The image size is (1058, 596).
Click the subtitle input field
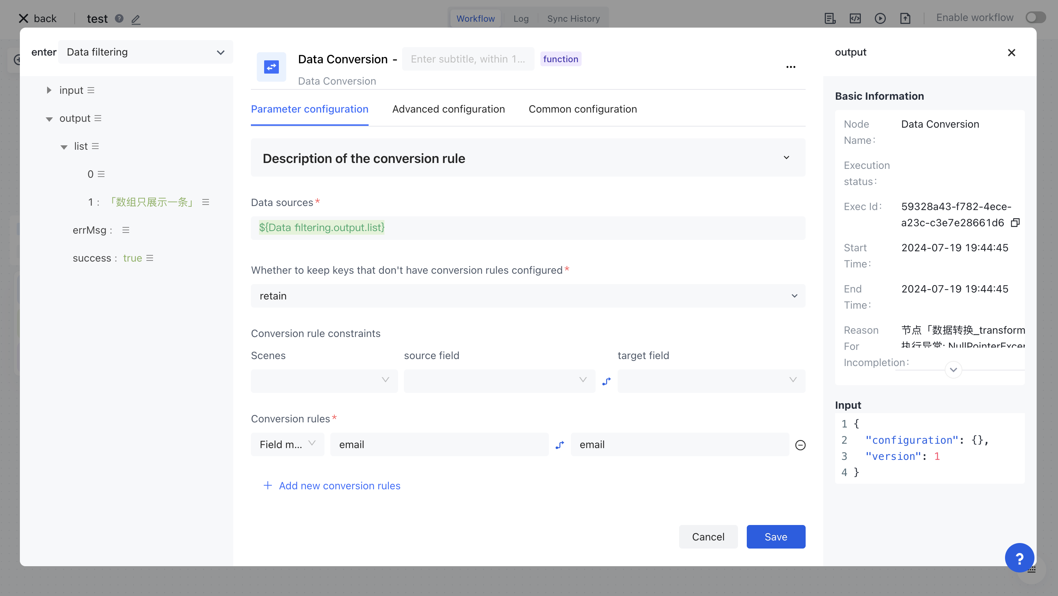point(468,59)
